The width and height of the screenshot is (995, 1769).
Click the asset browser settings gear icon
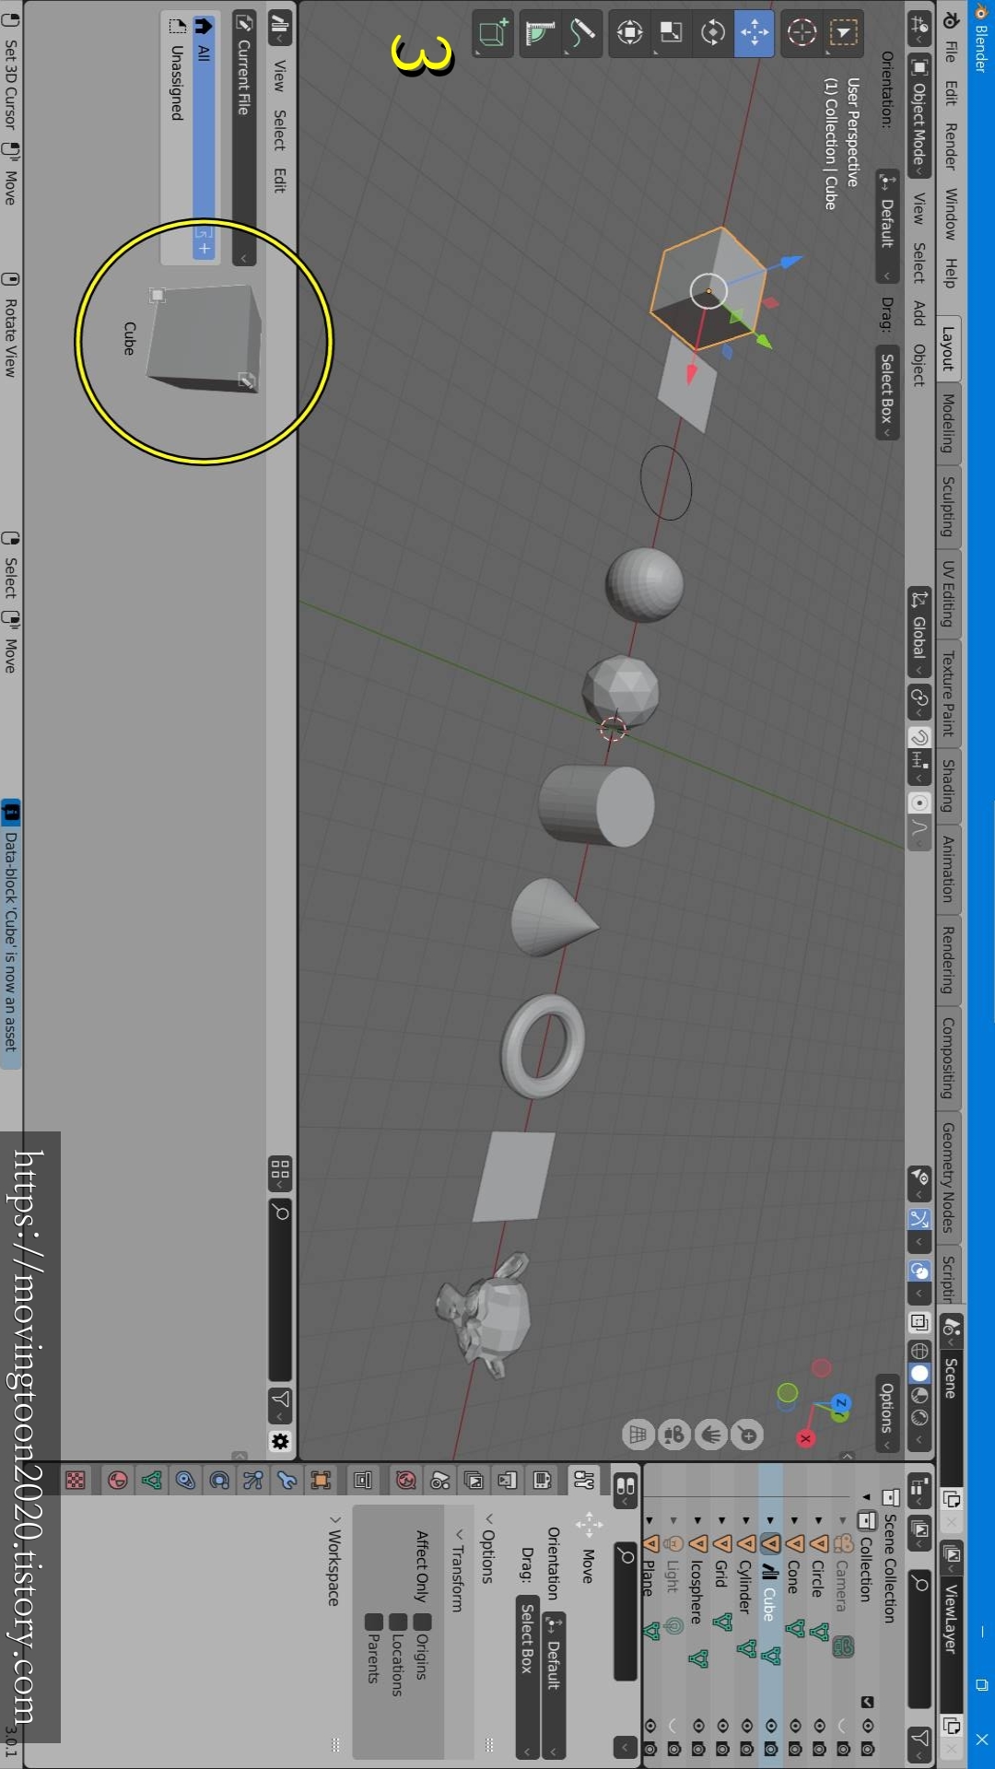tap(280, 1441)
